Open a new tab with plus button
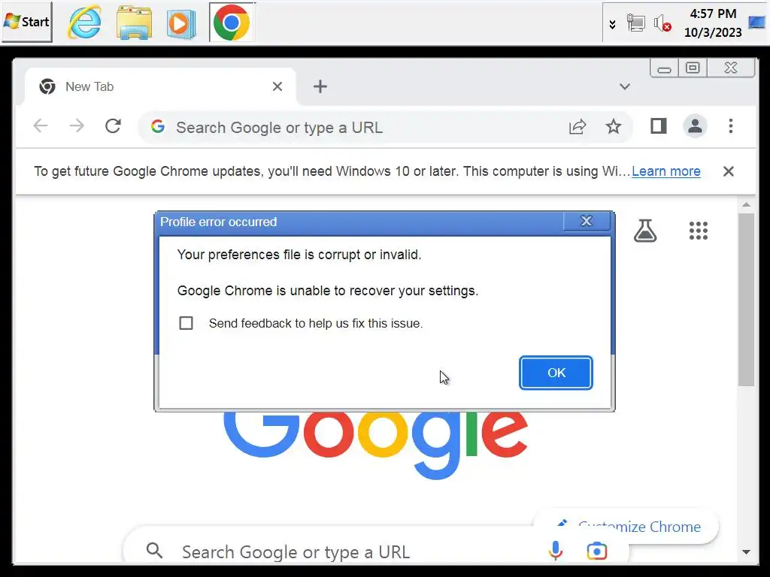The image size is (770, 577). pos(320,87)
